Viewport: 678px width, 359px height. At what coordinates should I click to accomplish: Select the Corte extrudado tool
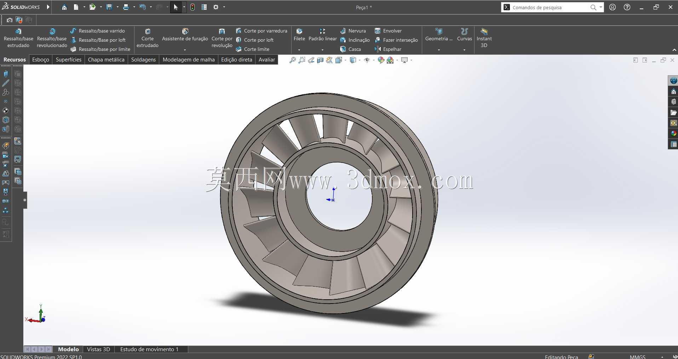pos(148,38)
